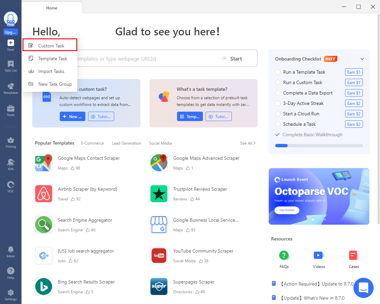
Task: Select Template Task menu entry
Action: pos(50,59)
